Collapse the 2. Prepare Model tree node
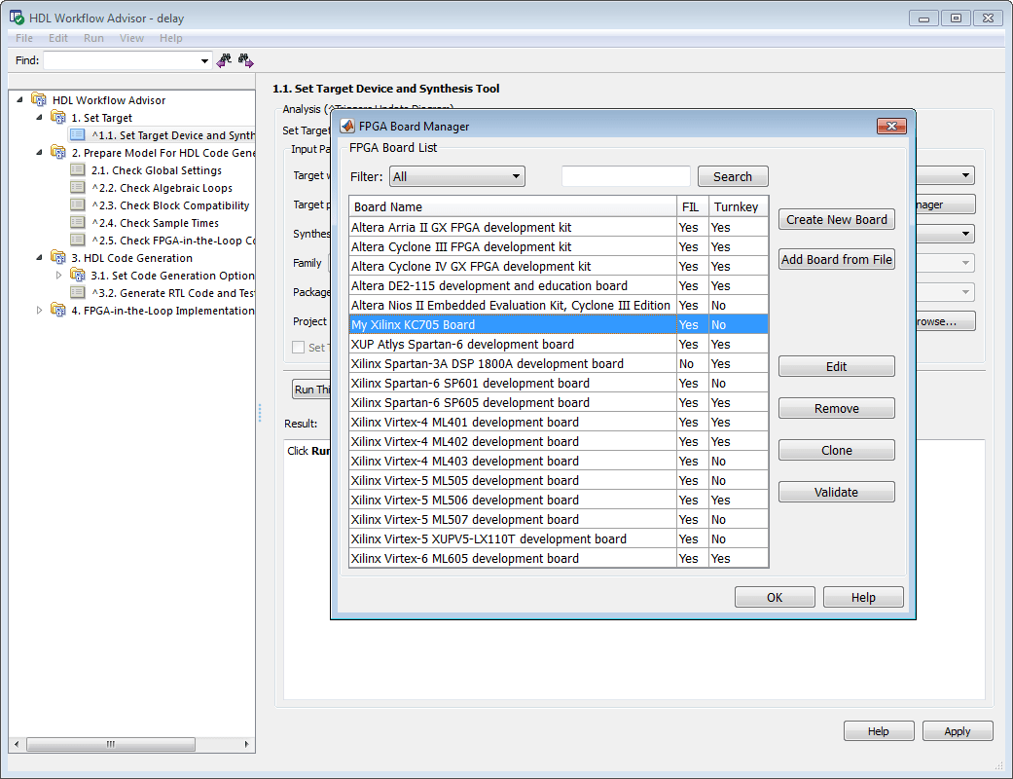The height and width of the screenshot is (779, 1013). (39, 153)
